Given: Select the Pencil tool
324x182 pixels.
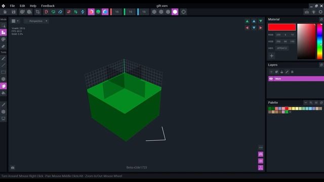Looking at the screenshot, I should (4, 59).
